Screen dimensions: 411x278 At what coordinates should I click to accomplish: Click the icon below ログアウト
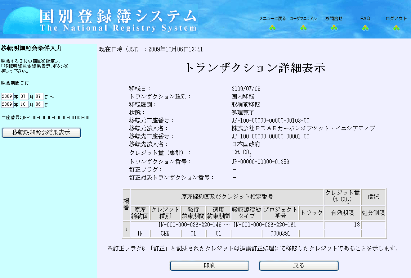click(x=396, y=28)
